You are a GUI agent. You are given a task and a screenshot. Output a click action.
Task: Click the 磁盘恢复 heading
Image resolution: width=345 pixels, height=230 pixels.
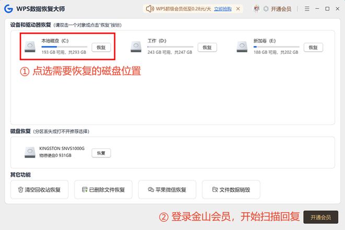click(x=20, y=131)
